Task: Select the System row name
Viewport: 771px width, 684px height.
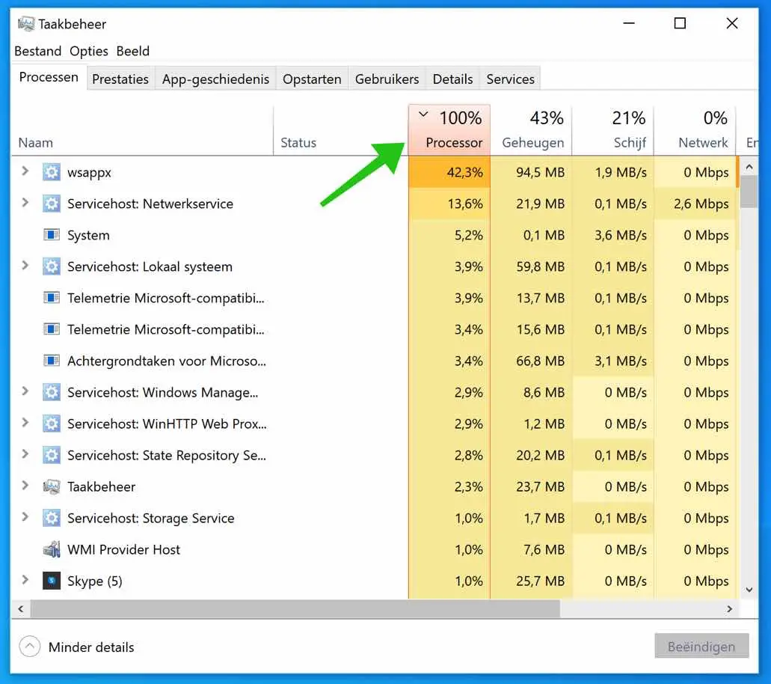Action: (x=88, y=235)
